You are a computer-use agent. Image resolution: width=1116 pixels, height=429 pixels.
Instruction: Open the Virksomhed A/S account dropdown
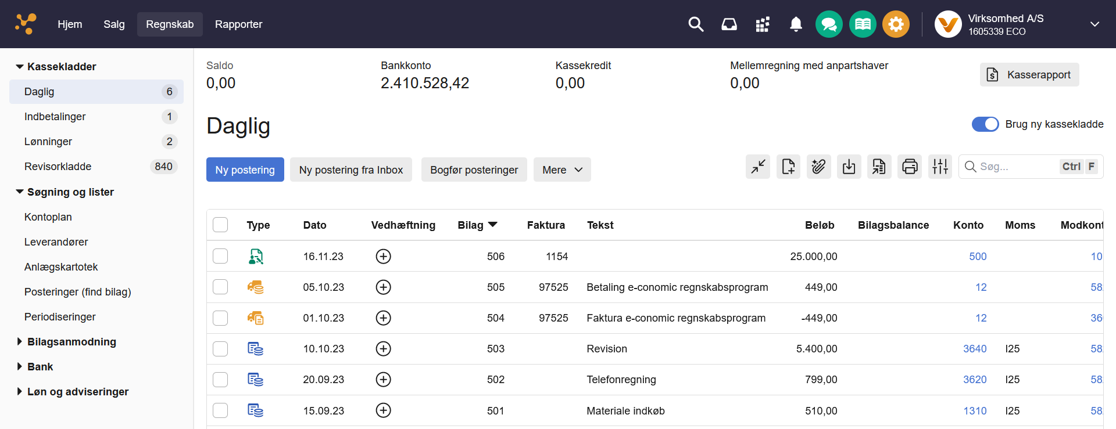coord(1094,24)
